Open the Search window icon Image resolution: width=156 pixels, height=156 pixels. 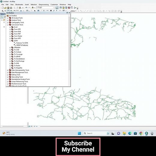pyautogui.click(x=66, y=8)
